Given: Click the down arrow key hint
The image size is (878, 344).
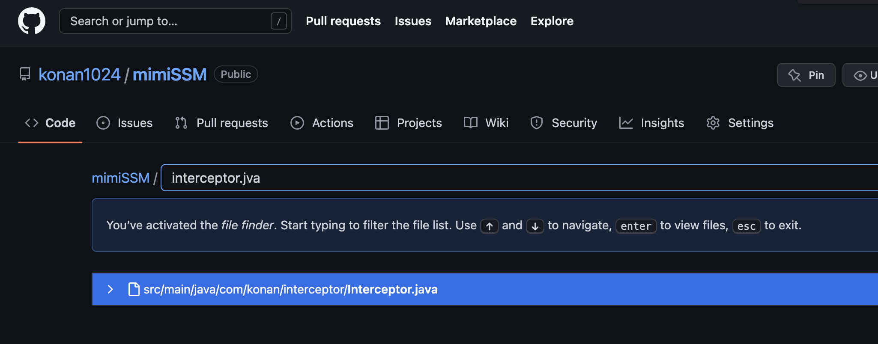Looking at the screenshot, I should tap(535, 226).
